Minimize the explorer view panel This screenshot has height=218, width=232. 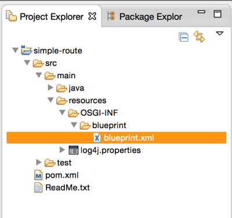tap(201, 12)
